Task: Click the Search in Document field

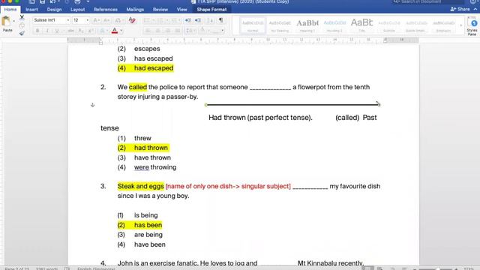Action: [427, 1]
